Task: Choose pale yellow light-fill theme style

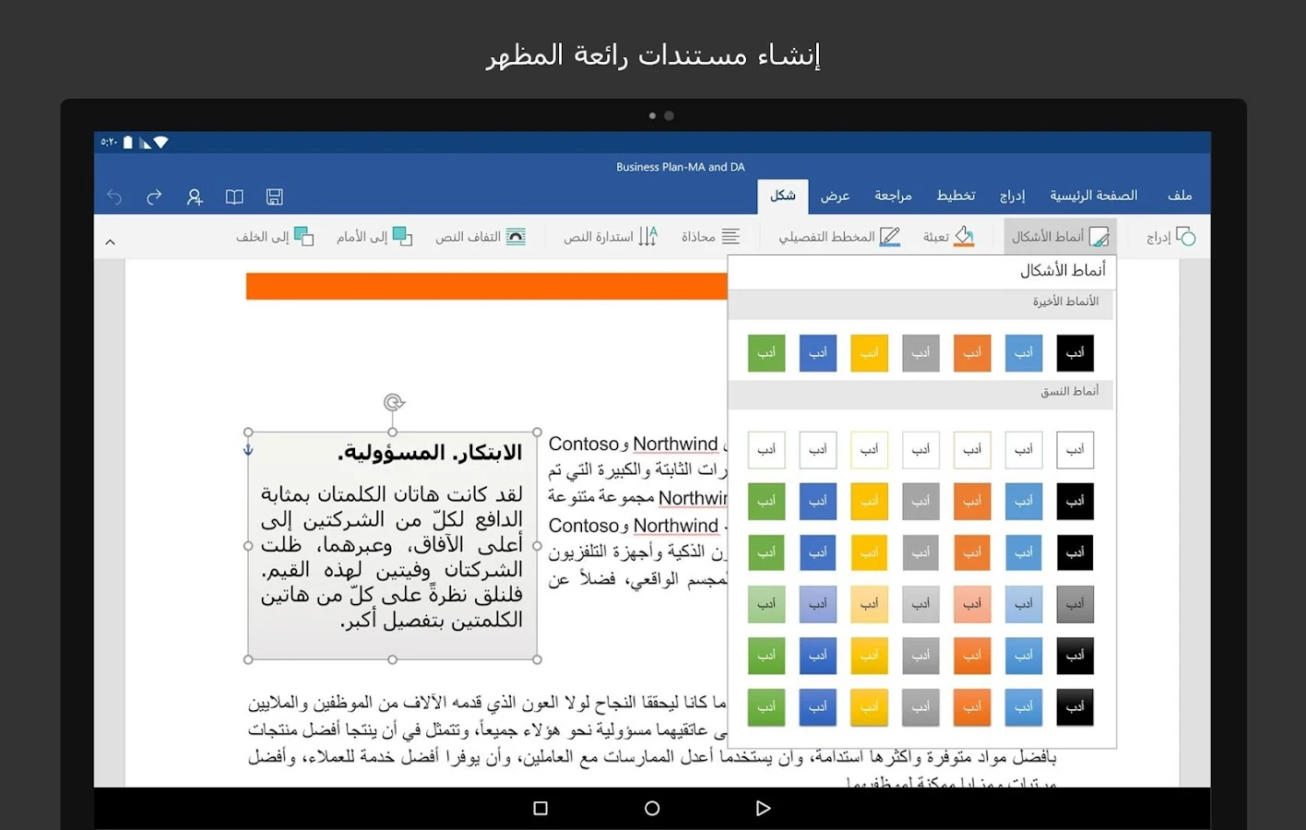Action: pyautogui.click(x=869, y=604)
